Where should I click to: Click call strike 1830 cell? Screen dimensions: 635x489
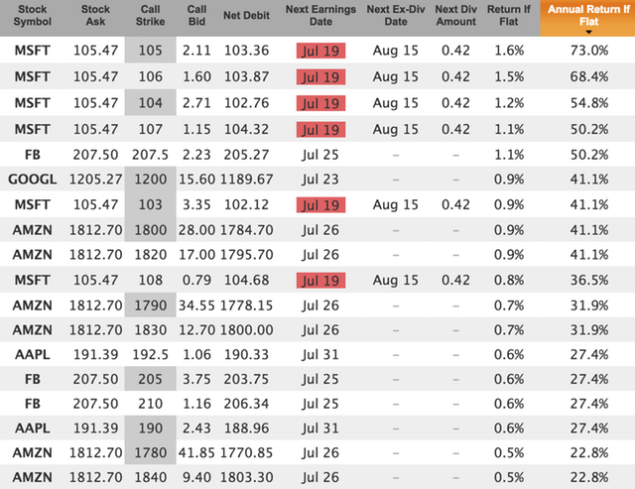coord(150,330)
